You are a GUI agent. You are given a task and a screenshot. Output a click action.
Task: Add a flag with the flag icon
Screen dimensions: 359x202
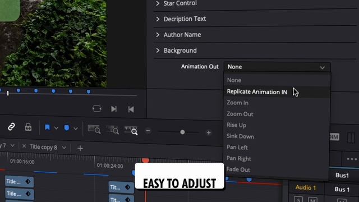click(47, 127)
